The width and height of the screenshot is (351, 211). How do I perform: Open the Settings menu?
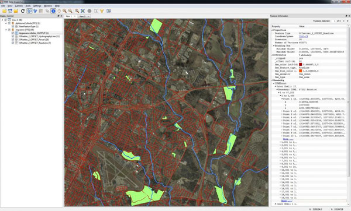(x=37, y=6)
